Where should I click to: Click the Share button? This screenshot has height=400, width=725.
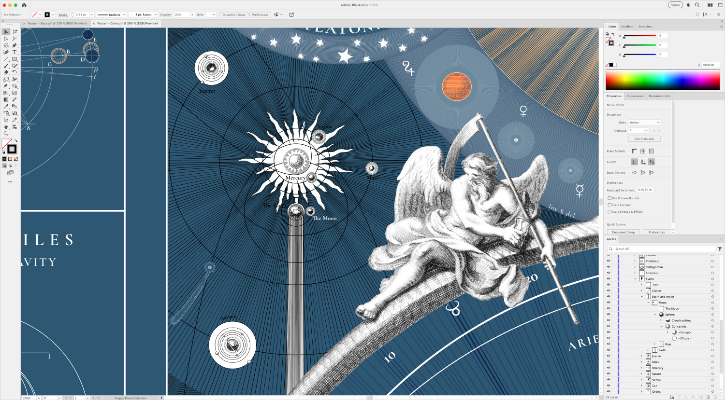(x=675, y=5)
